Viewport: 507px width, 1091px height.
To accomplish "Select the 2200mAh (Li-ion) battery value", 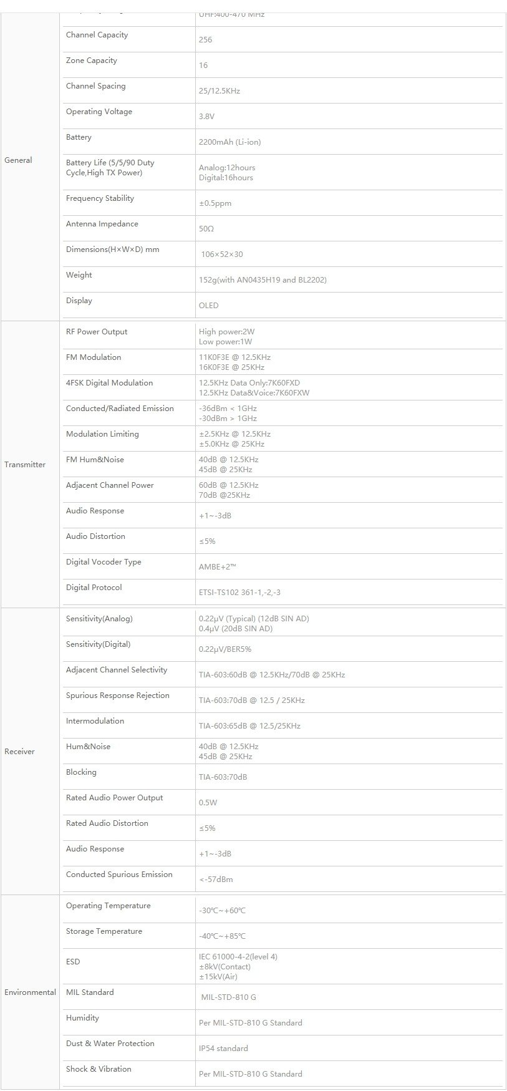I will point(229,142).
